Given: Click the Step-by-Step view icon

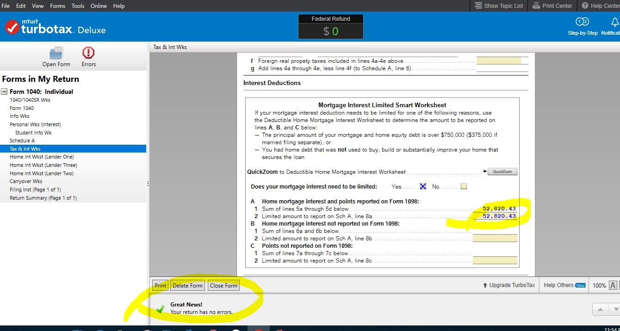Looking at the screenshot, I should [x=582, y=22].
